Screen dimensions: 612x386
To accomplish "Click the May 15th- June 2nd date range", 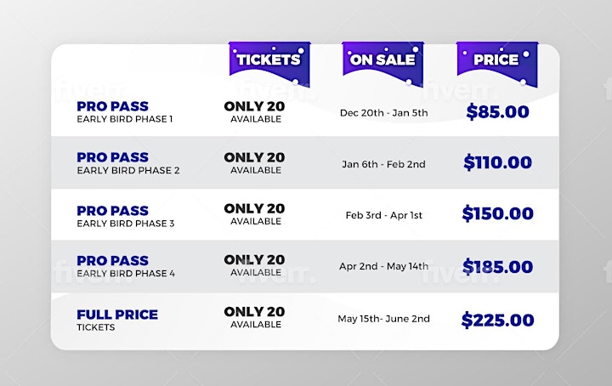I will coord(383,319).
